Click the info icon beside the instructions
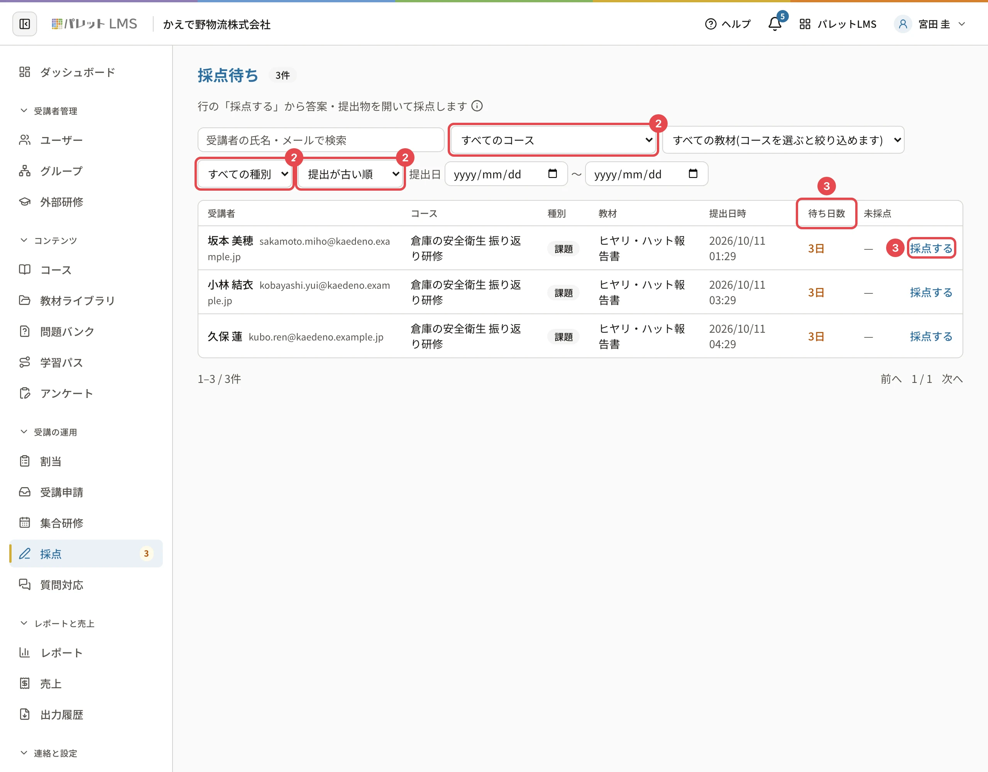988x772 pixels. point(477,106)
